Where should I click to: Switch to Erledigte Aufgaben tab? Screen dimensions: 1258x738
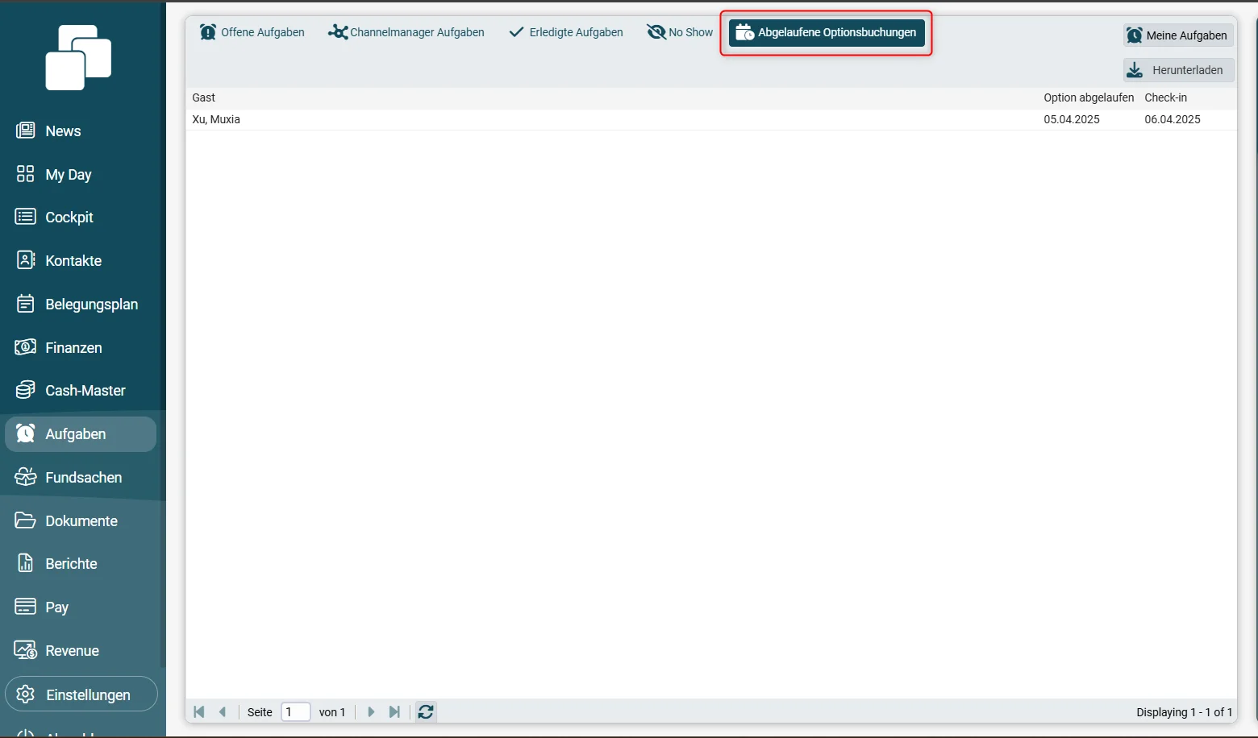pyautogui.click(x=566, y=32)
